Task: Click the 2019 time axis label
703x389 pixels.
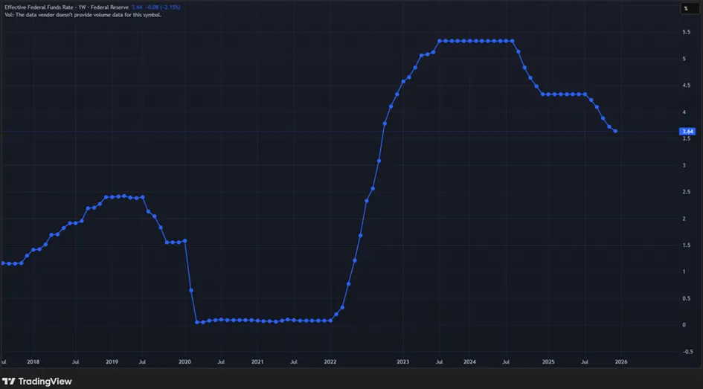Action: 112,361
